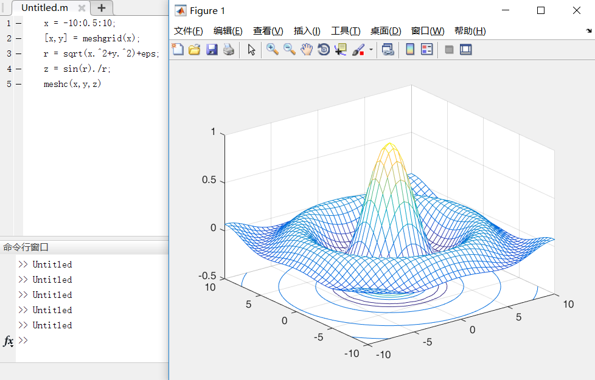Open the brush color dropdown arrow

pyautogui.click(x=370, y=49)
